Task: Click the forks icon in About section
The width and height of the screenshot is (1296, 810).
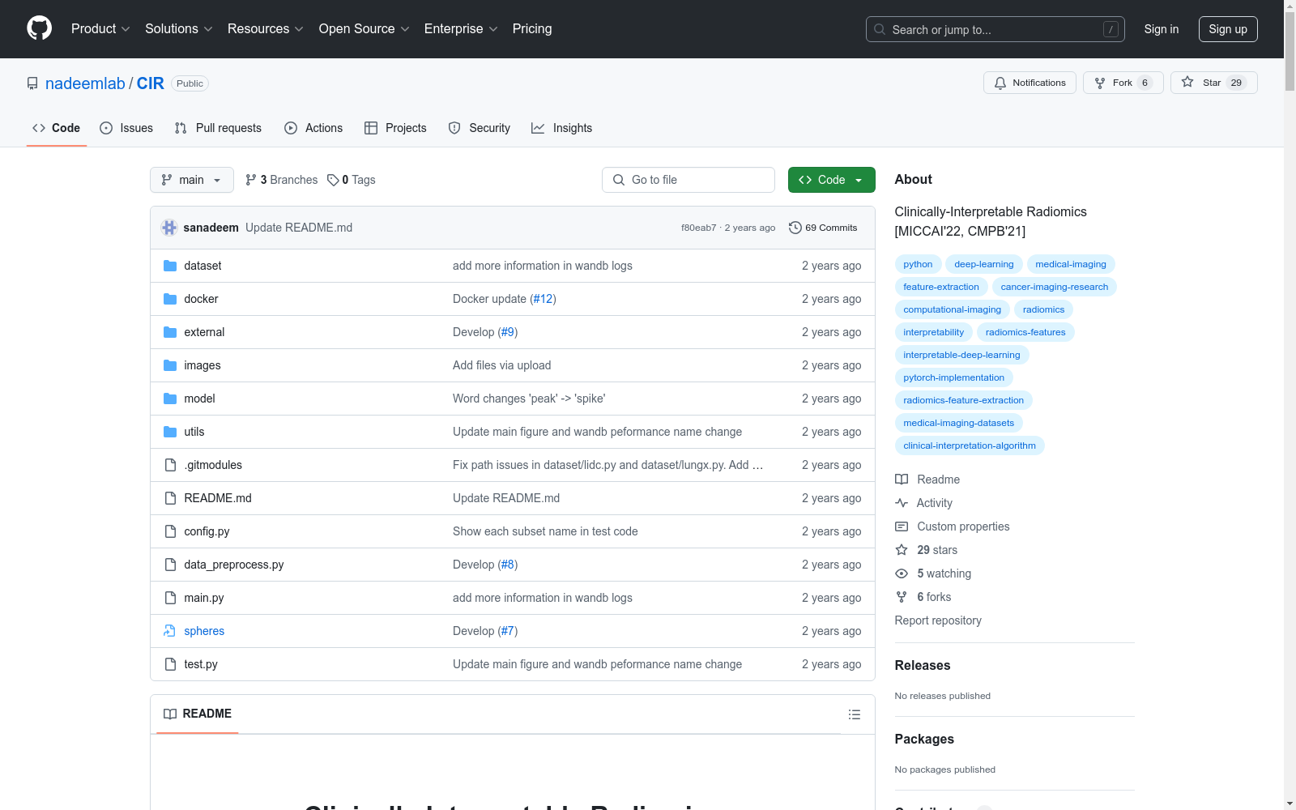Action: 902,597
